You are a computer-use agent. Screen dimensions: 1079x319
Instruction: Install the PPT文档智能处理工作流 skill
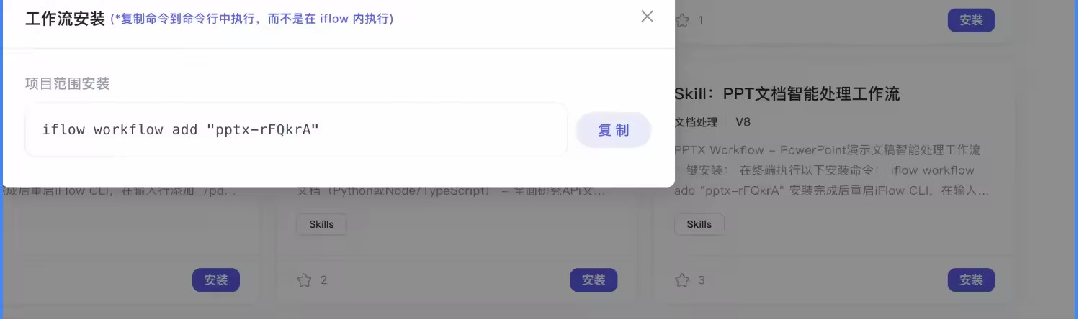971,279
